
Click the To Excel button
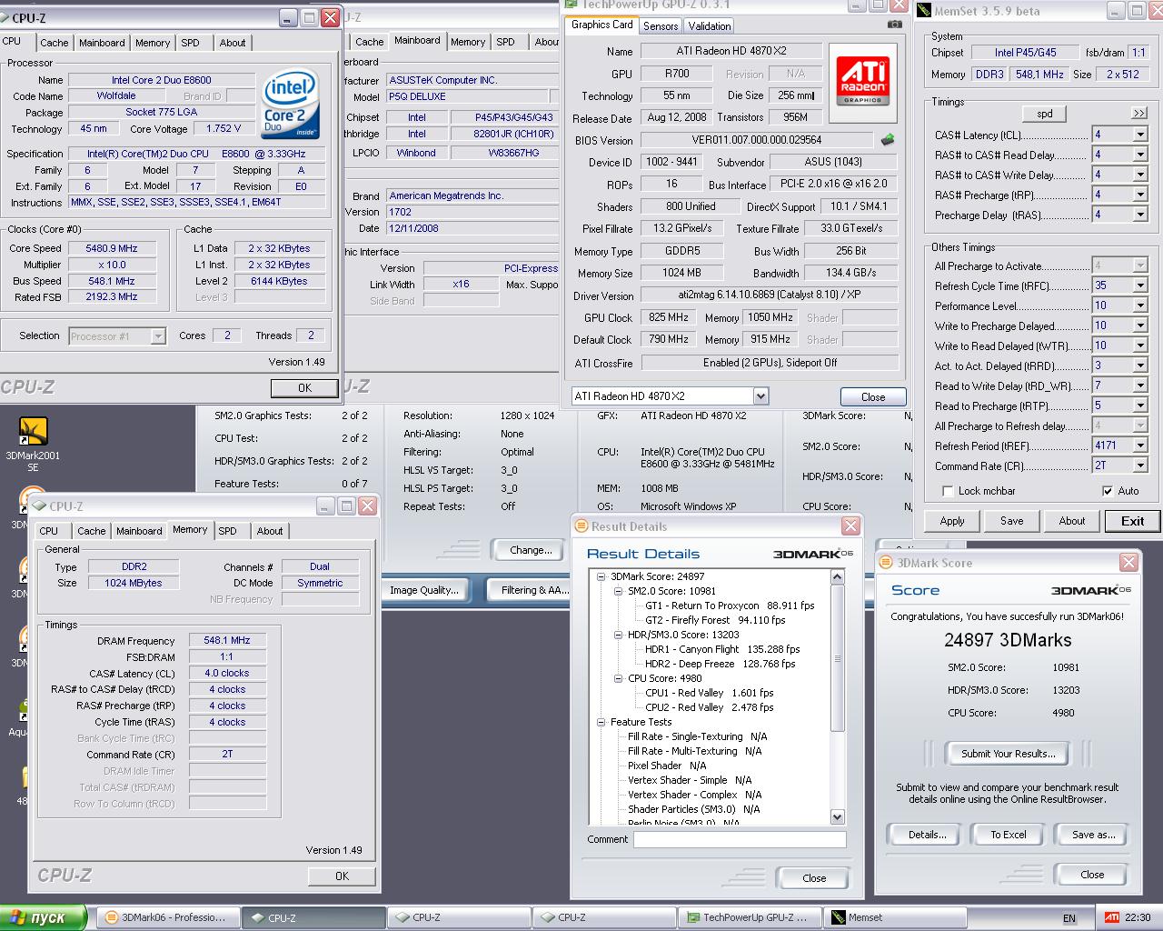(x=1008, y=835)
